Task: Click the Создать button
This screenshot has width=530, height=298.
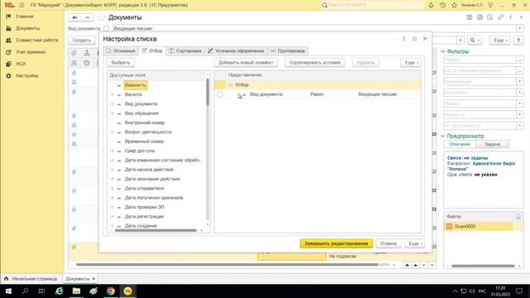Action: tap(82, 40)
